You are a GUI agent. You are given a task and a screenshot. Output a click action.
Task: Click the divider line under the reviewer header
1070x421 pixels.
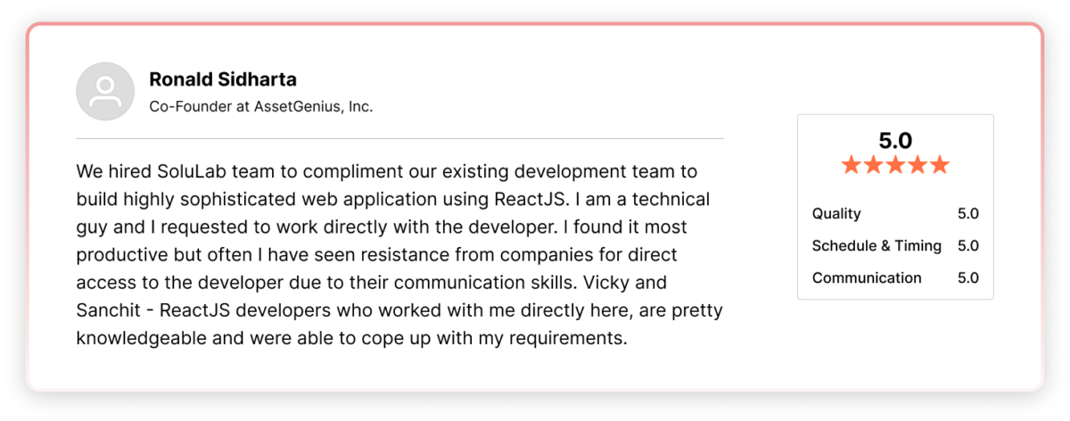pyautogui.click(x=399, y=139)
